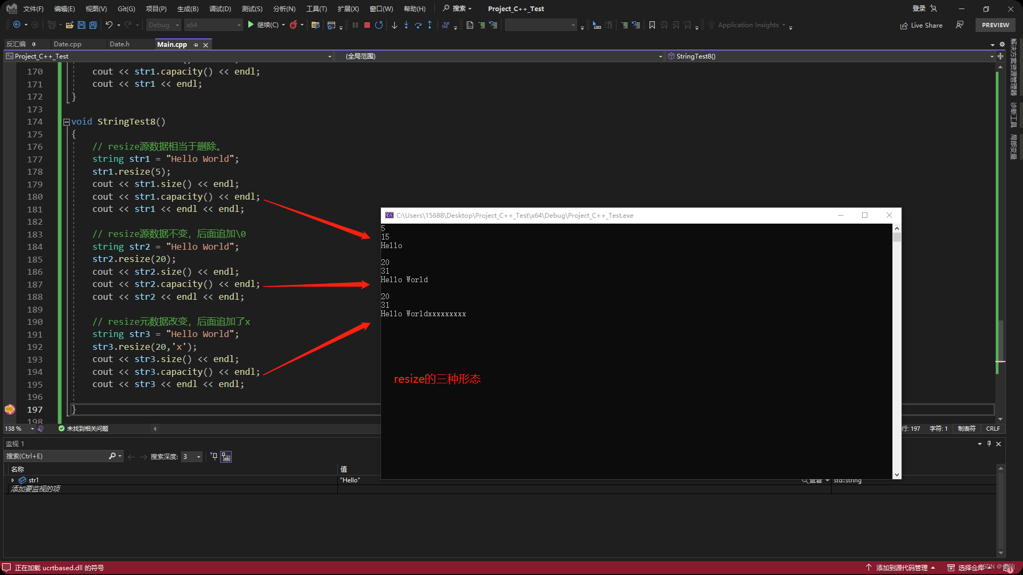This screenshot has width=1023, height=575.
Task: Click the PREVIEW button
Action: tap(995, 25)
